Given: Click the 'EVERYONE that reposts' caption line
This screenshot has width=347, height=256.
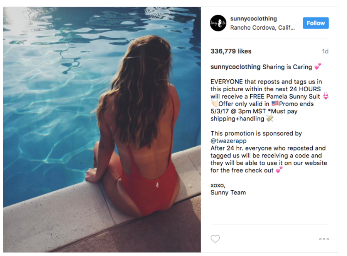Looking at the screenshot, I should pos(266,82).
